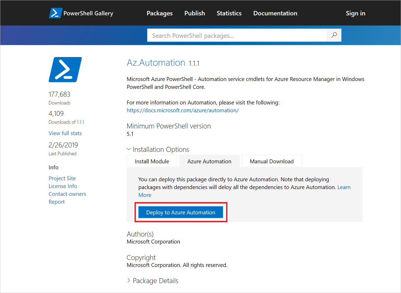
Task: Open the Packages menu item
Action: [x=160, y=13]
